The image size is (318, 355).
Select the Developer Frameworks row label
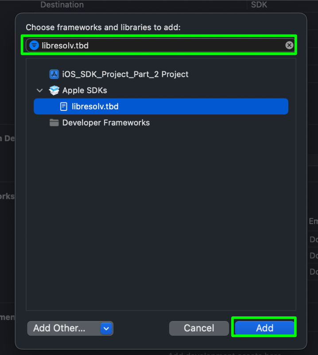pos(106,122)
